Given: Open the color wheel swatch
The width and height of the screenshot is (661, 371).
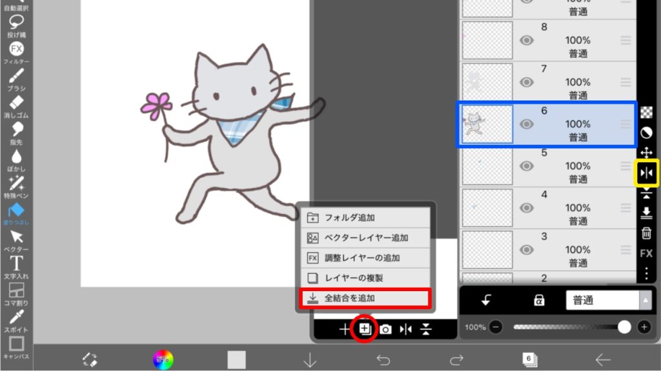Looking at the screenshot, I should [163, 359].
